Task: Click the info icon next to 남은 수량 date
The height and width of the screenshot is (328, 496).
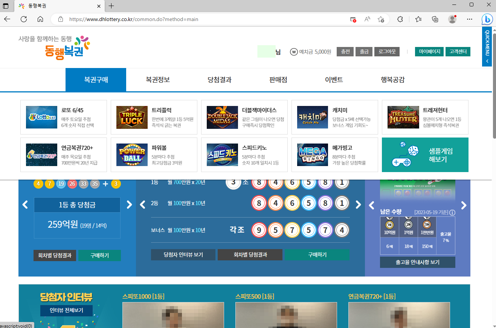Action: (x=452, y=212)
